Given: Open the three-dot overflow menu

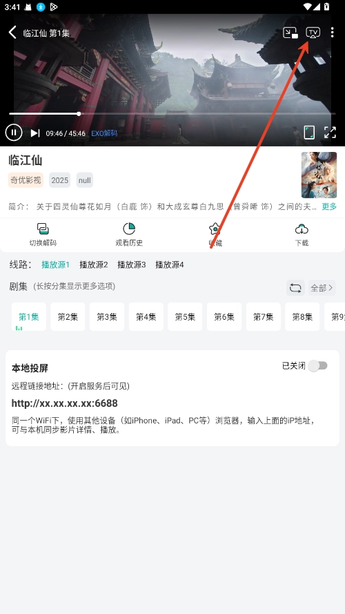Looking at the screenshot, I should point(332,32).
